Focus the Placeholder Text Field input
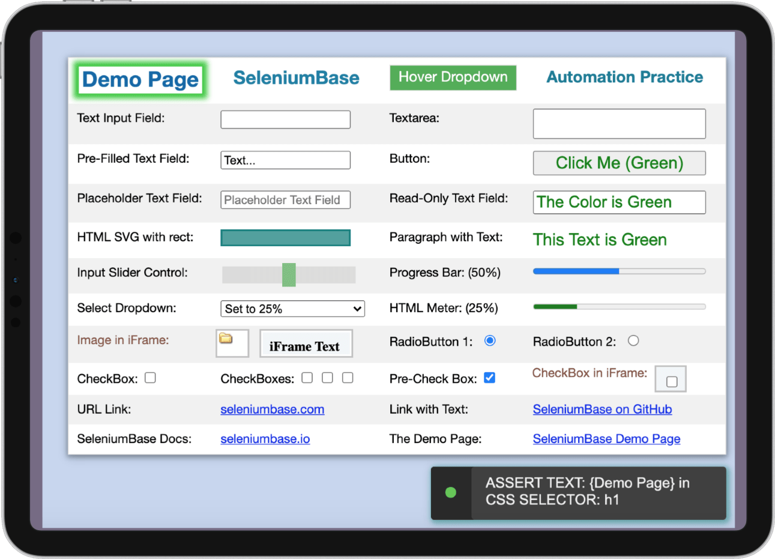This screenshot has width=775, height=559. (x=285, y=200)
